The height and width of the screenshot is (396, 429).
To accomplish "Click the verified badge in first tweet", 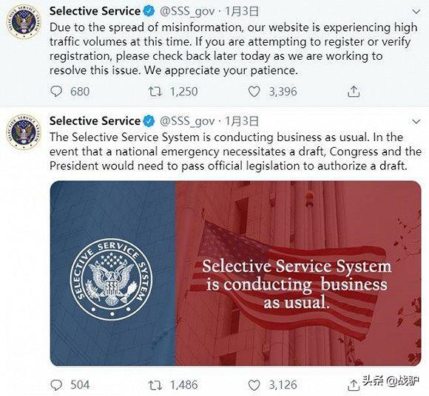I will [149, 12].
